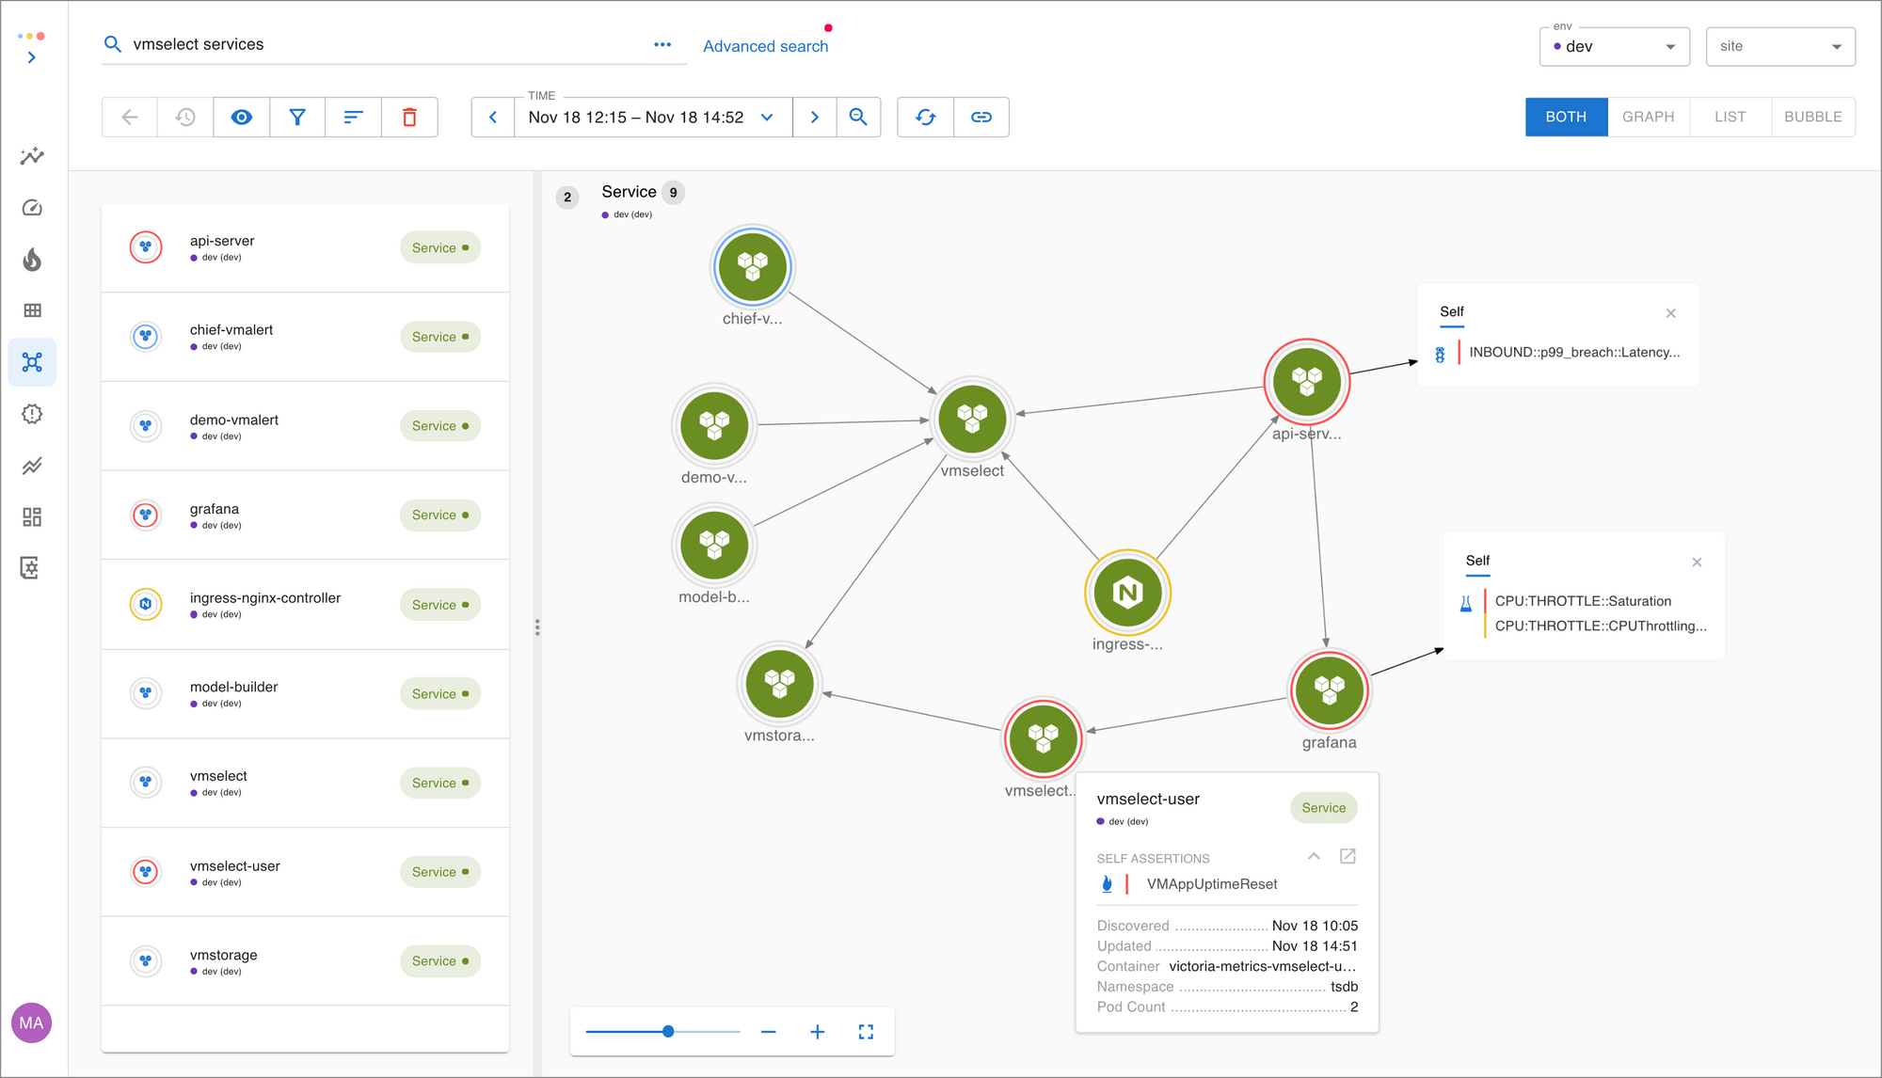Click the history clock icon
Screen dimensions: 1882x1078
pos(185,118)
